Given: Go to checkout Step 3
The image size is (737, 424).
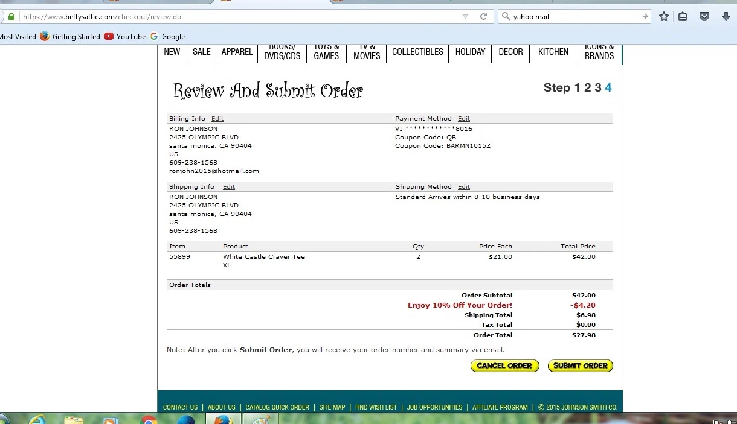Looking at the screenshot, I should pos(598,88).
